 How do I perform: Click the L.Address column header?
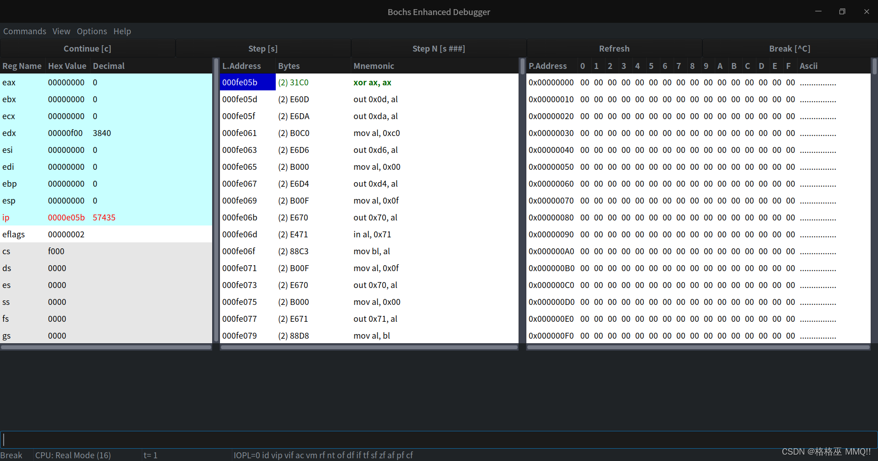247,66
